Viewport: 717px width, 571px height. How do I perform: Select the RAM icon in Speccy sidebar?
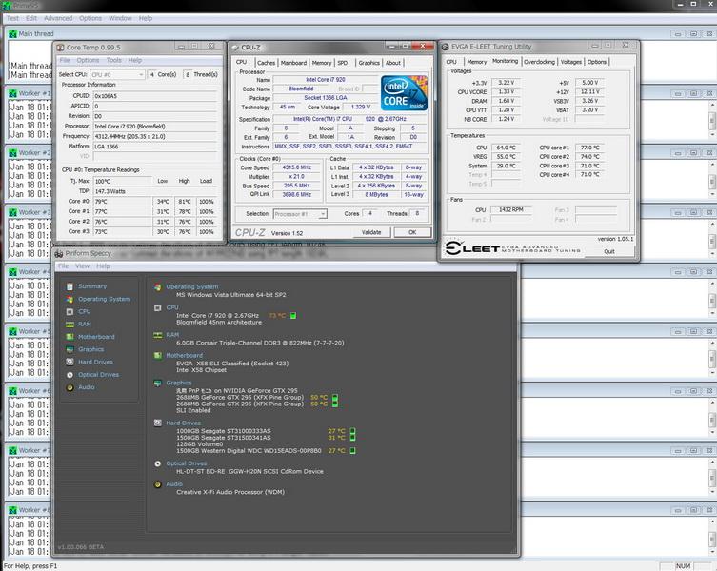tap(68, 325)
